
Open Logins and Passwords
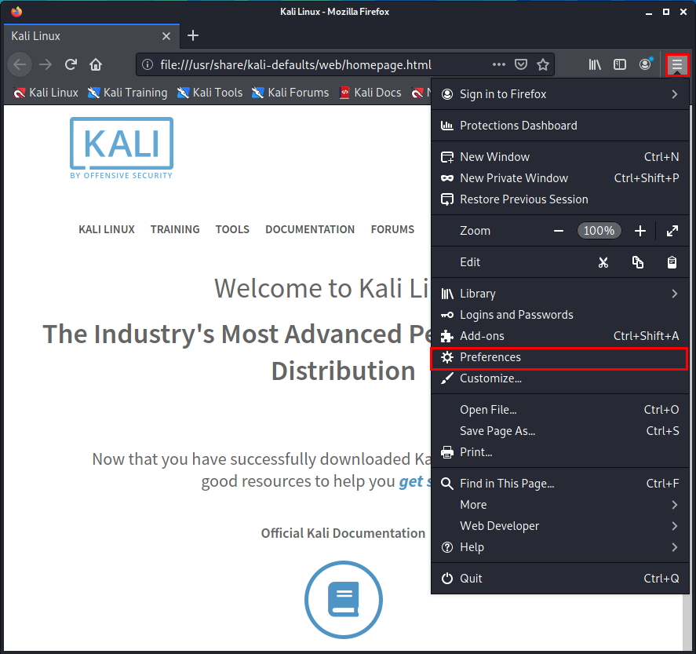click(559, 316)
